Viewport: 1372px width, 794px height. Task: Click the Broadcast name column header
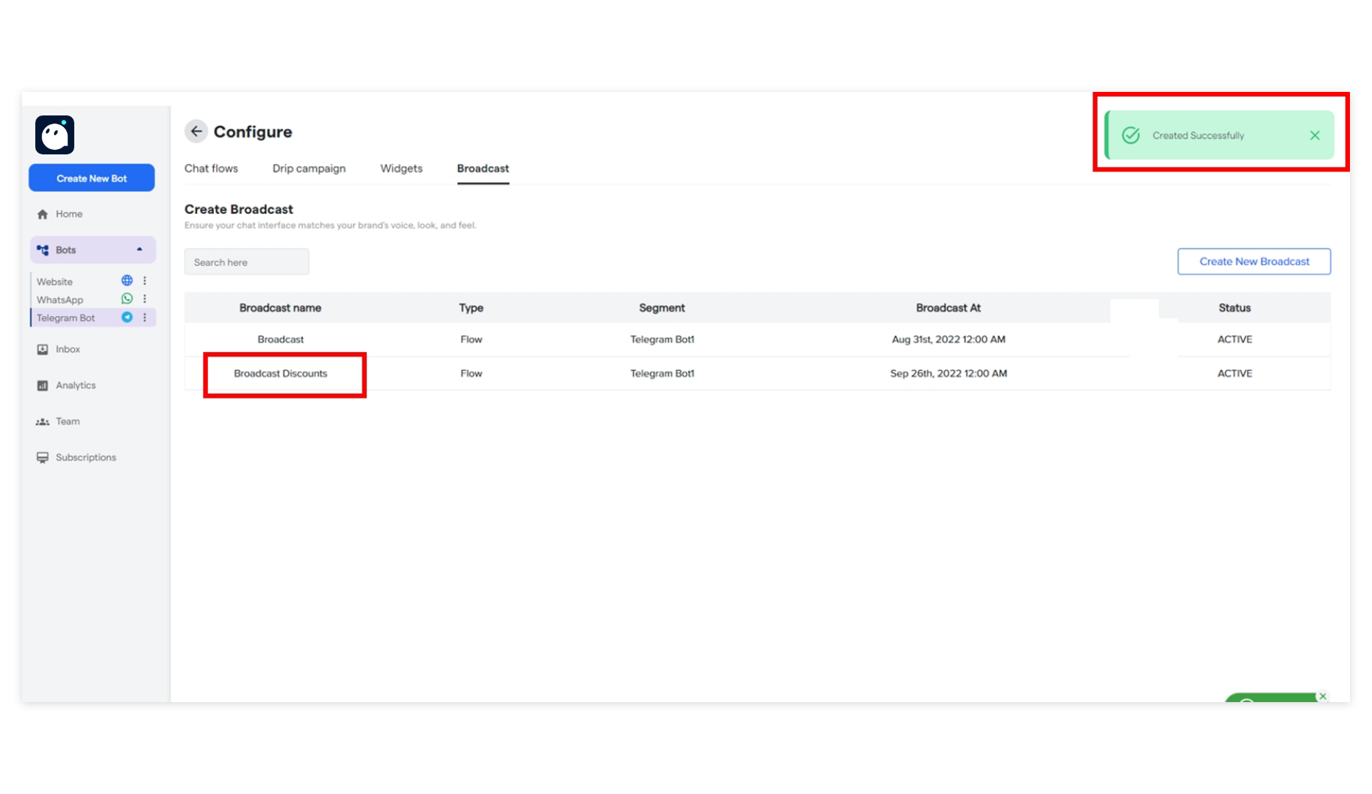coord(280,308)
